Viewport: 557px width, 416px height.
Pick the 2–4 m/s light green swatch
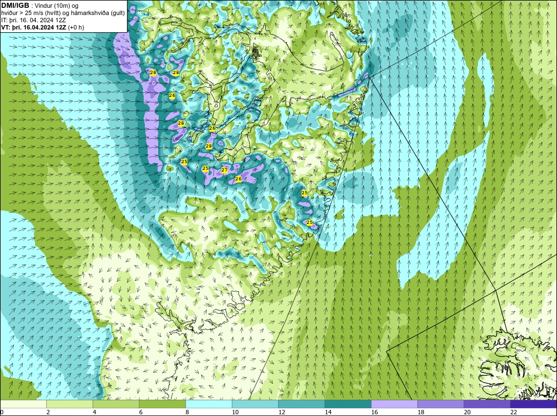pyautogui.click(x=70, y=404)
